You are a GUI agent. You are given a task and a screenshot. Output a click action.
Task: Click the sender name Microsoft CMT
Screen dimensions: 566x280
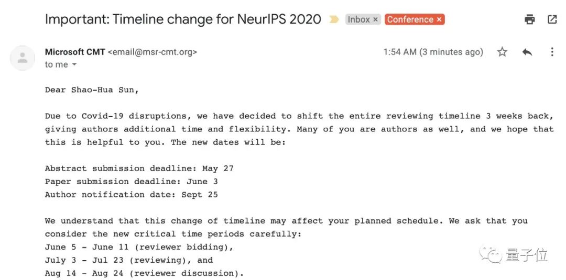pyautogui.click(x=75, y=52)
